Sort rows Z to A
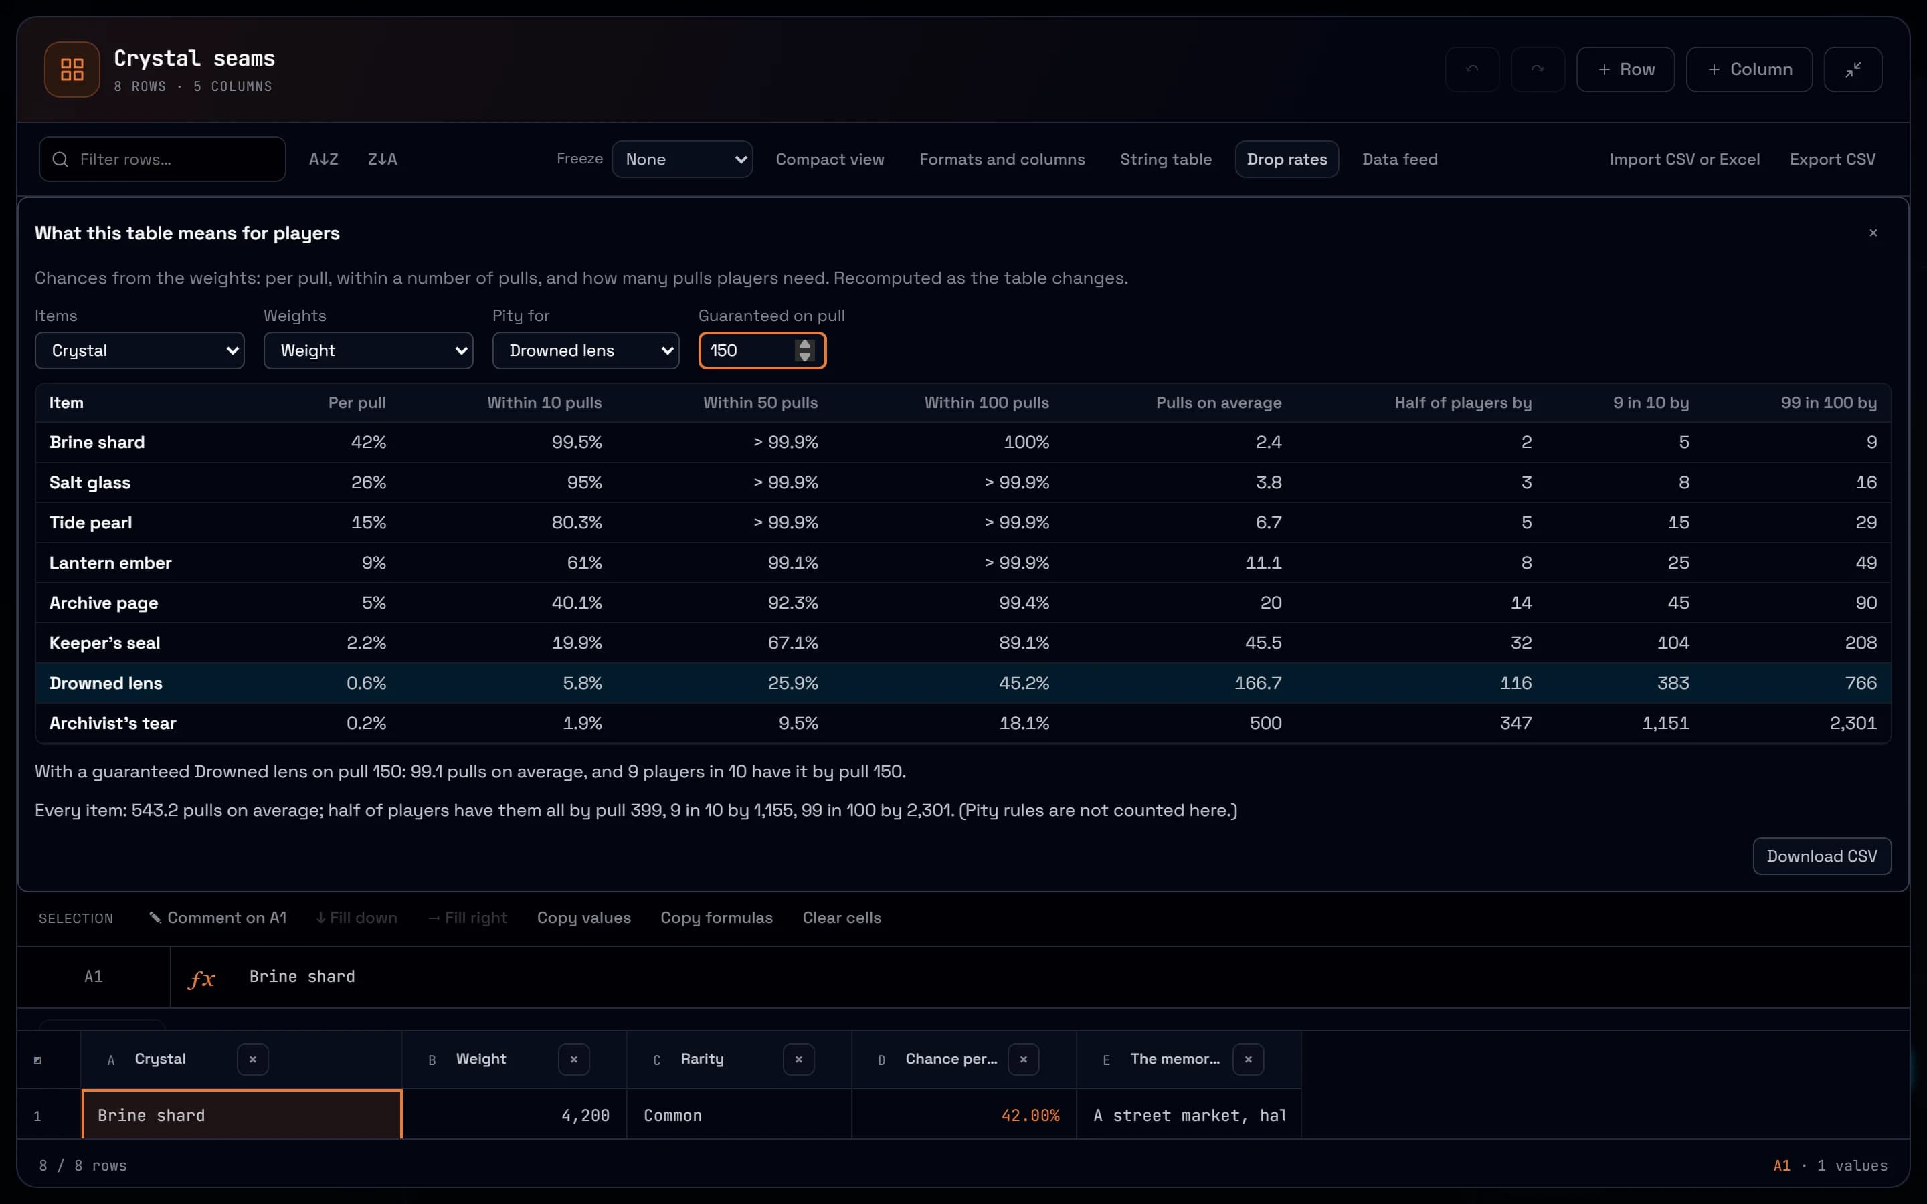The height and width of the screenshot is (1204, 1927). pos(382,159)
